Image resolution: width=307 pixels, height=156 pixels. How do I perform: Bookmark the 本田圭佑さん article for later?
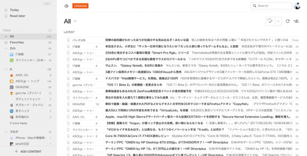pyautogui.click(x=68, y=46)
